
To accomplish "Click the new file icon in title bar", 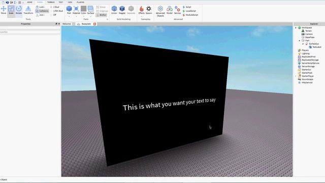I will click(3, 2).
